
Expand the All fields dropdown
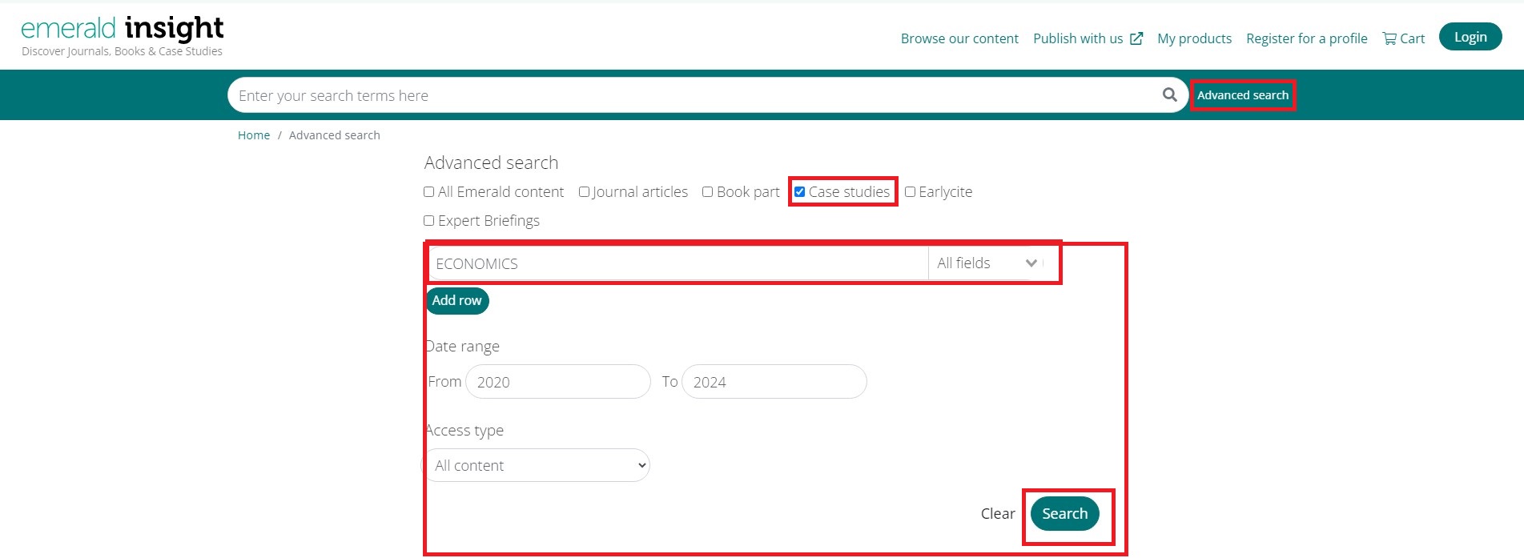click(x=987, y=263)
